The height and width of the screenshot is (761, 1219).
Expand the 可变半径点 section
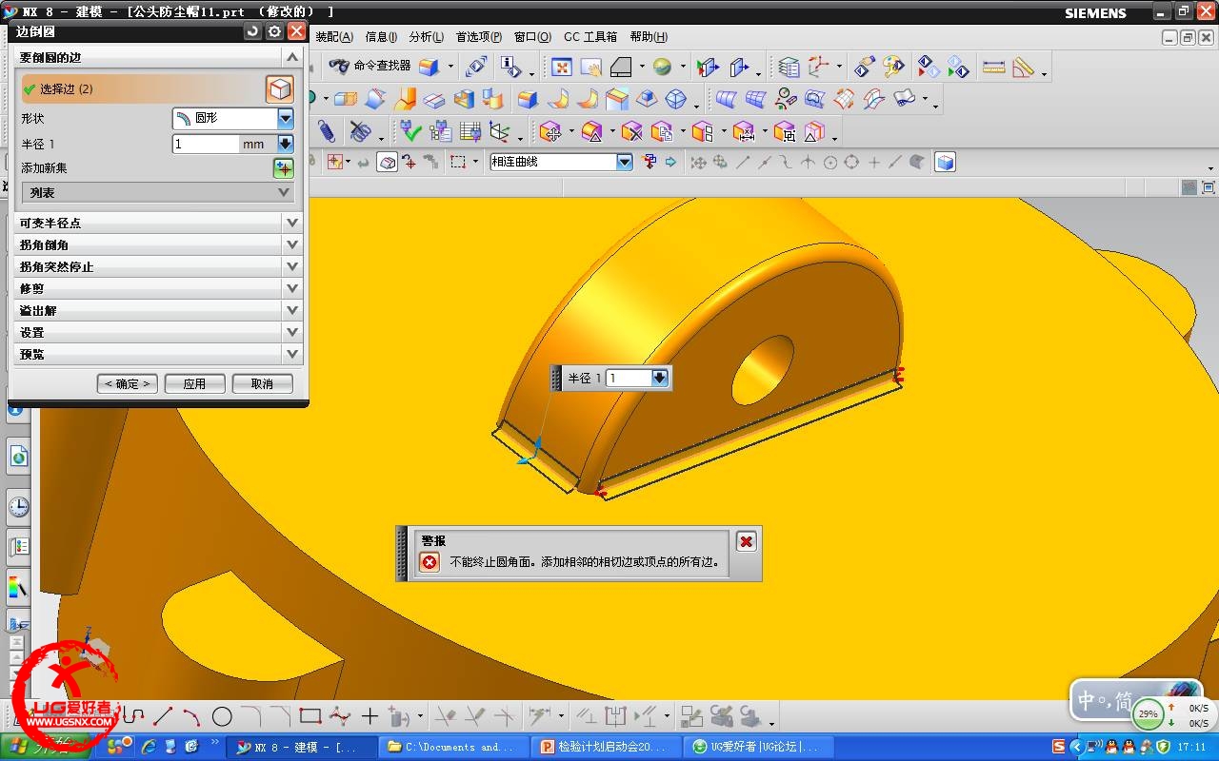tap(158, 223)
